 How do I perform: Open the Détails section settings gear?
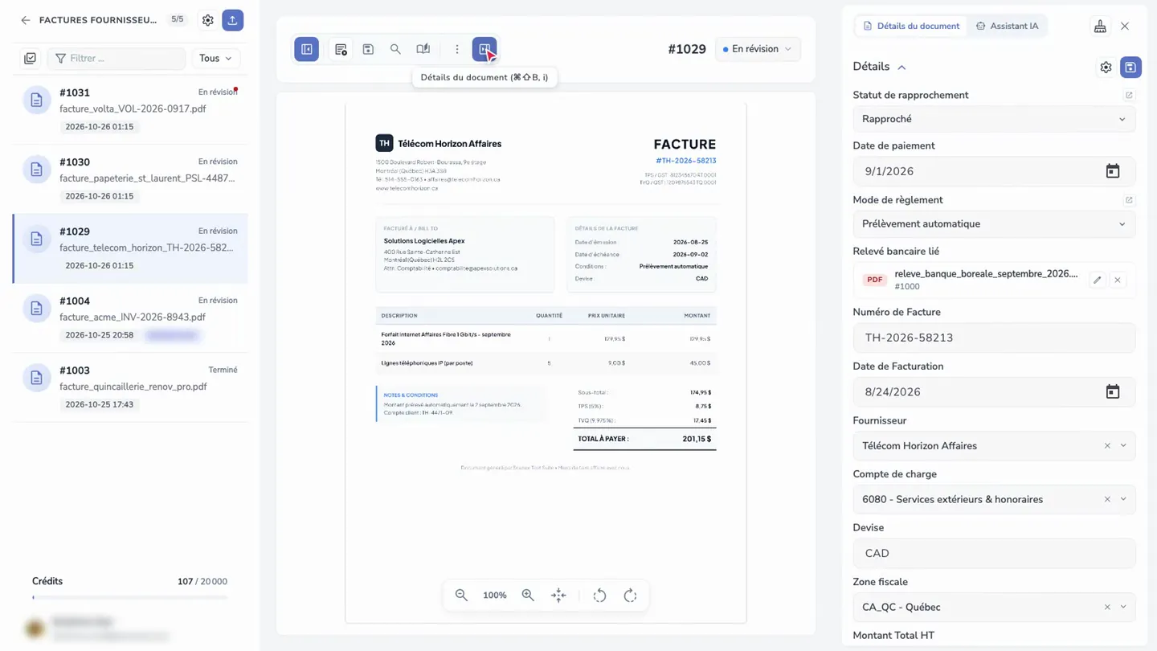tap(1106, 68)
